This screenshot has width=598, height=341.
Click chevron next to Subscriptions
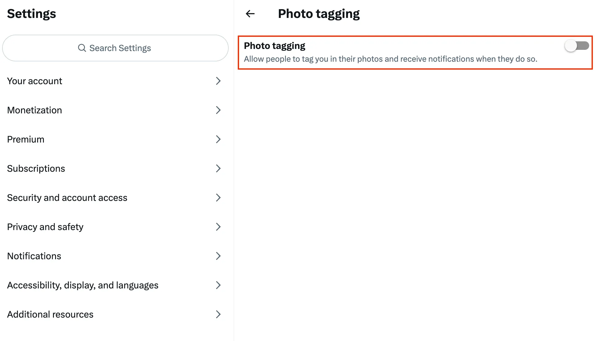pyautogui.click(x=218, y=168)
